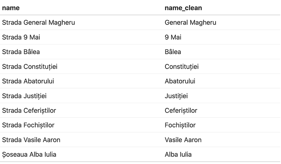281x164 pixels.
Task: Click the 'Strada 9 Mai' cell
Action: (21, 37)
